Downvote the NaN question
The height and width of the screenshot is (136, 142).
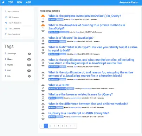[x=43, y=53]
